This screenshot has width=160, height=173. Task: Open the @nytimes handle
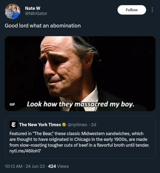77,125
